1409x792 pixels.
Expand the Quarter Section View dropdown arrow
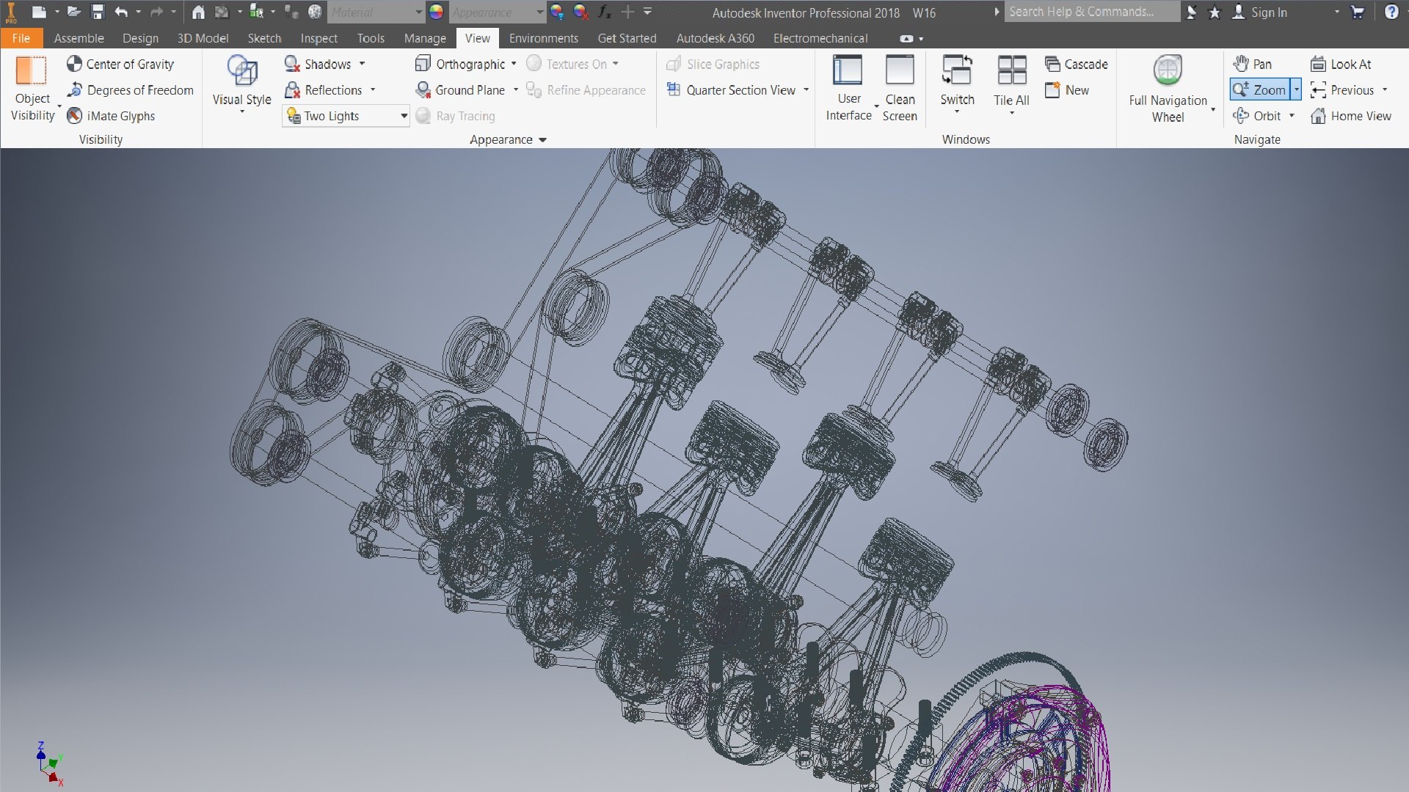[806, 90]
